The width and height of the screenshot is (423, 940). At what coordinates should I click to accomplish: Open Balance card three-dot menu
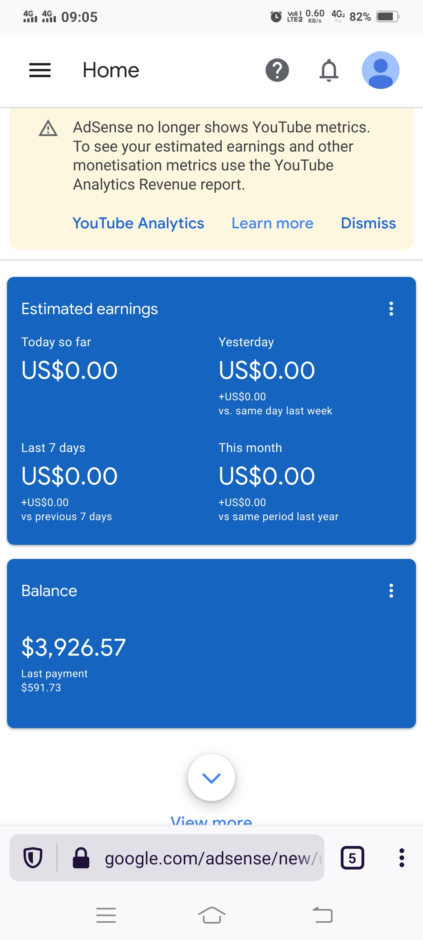pyautogui.click(x=391, y=591)
